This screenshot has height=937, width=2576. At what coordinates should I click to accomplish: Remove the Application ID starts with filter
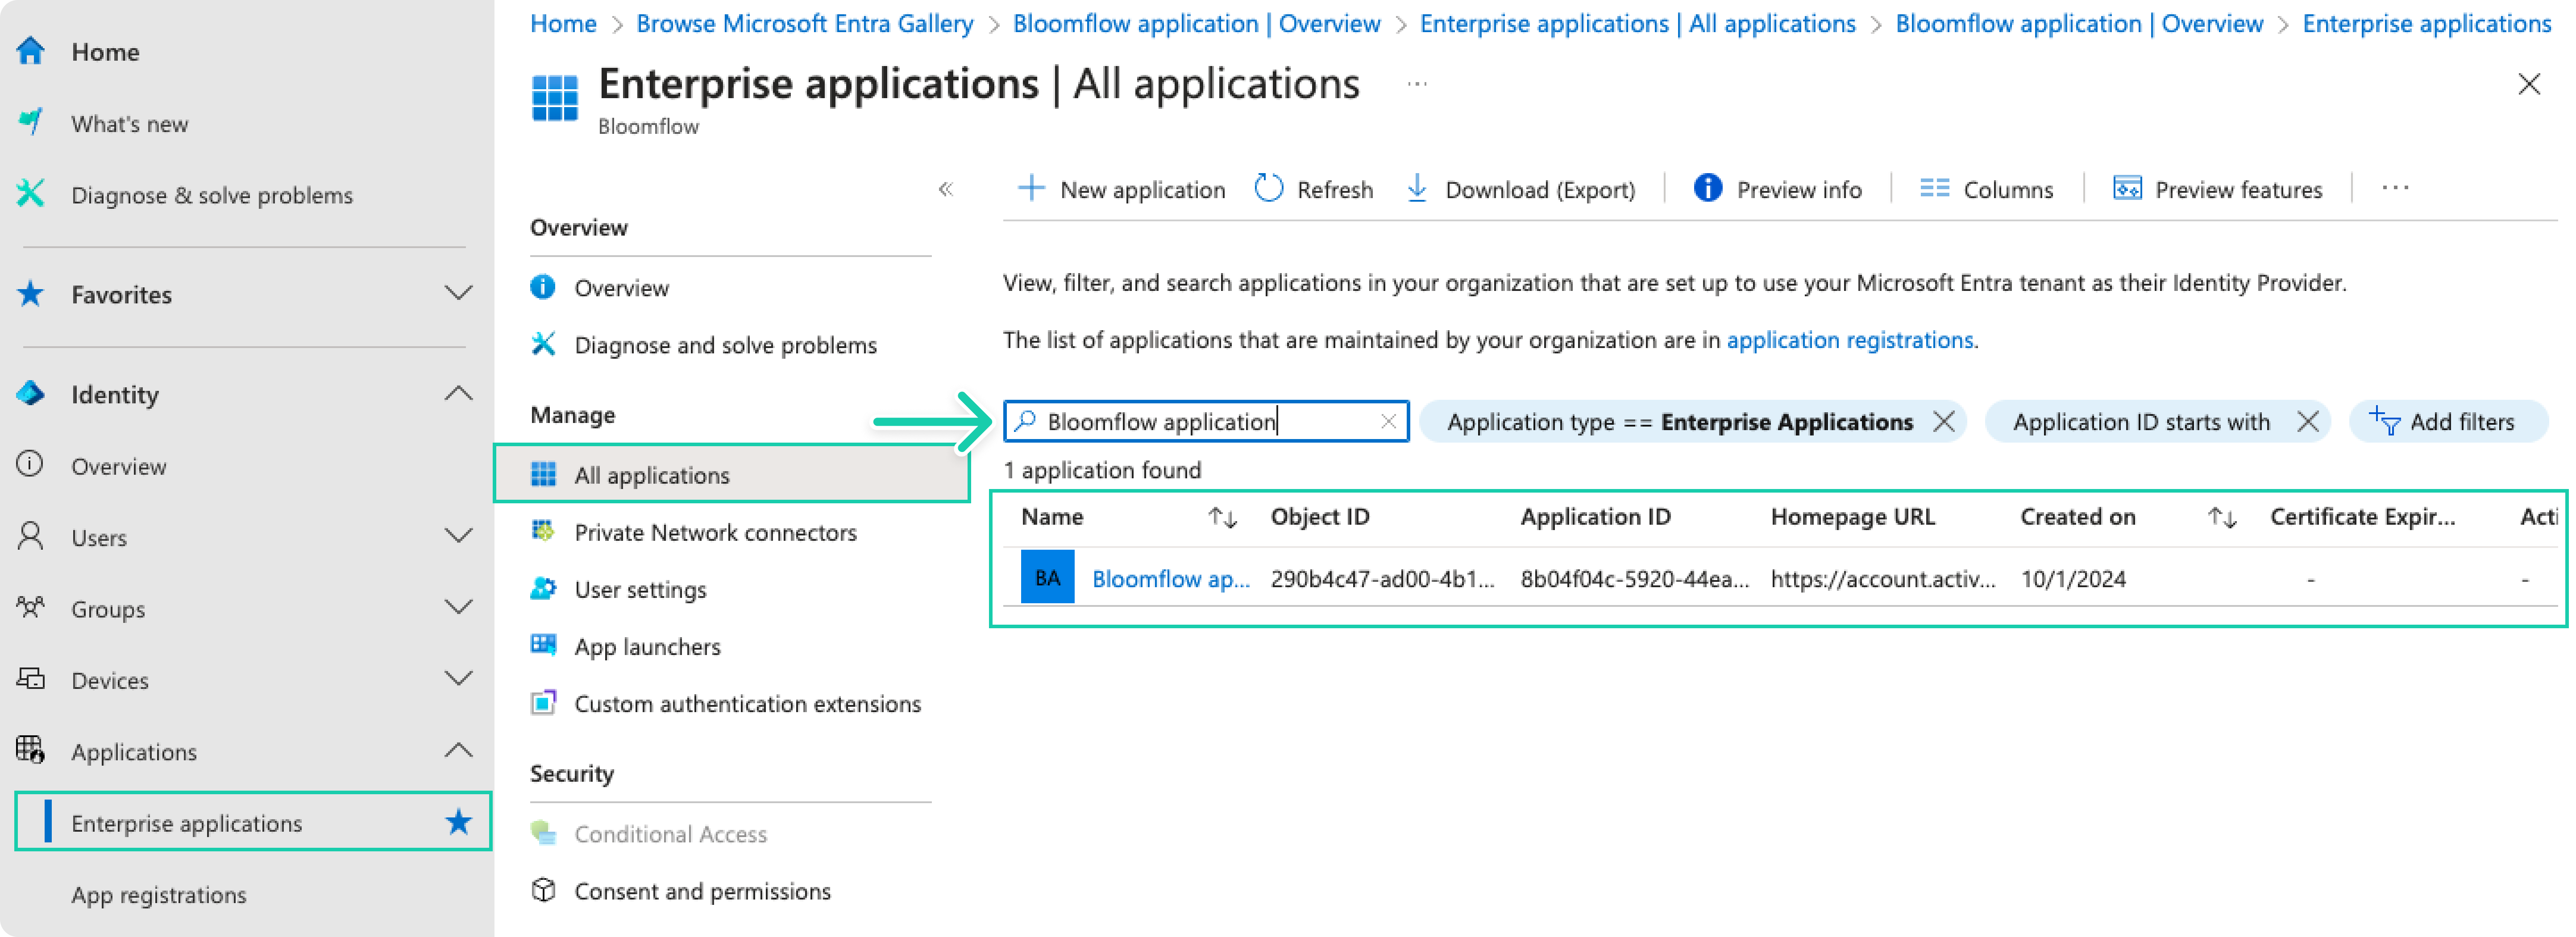pyautogui.click(x=2307, y=422)
